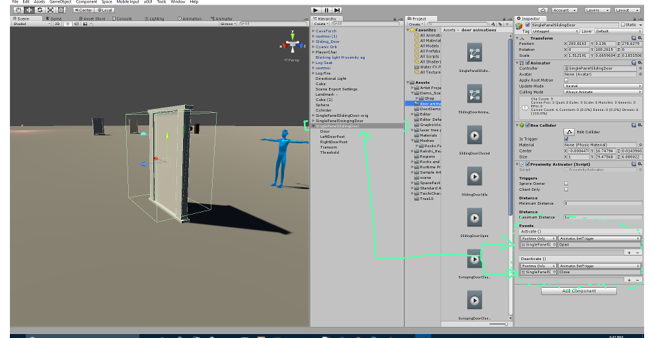Toggle scene effects image icon
The height and width of the screenshot is (338, 654).
point(85,24)
